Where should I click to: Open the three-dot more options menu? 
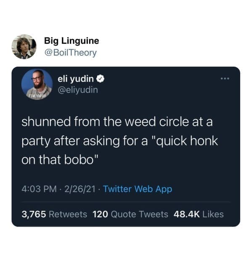pyautogui.click(x=225, y=79)
